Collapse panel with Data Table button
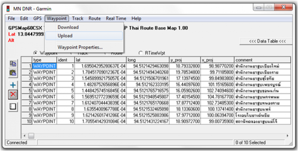This screenshot has width=298, height=151. pyautogui.click(x=266, y=41)
